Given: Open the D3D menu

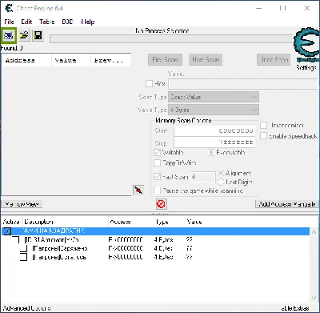Looking at the screenshot, I should point(67,22).
